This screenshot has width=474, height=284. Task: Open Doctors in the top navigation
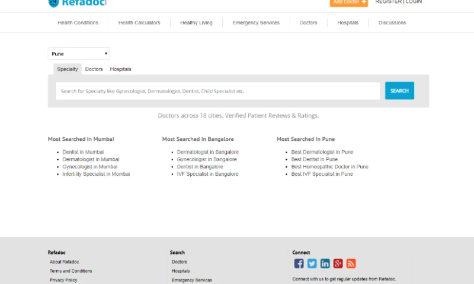point(308,22)
